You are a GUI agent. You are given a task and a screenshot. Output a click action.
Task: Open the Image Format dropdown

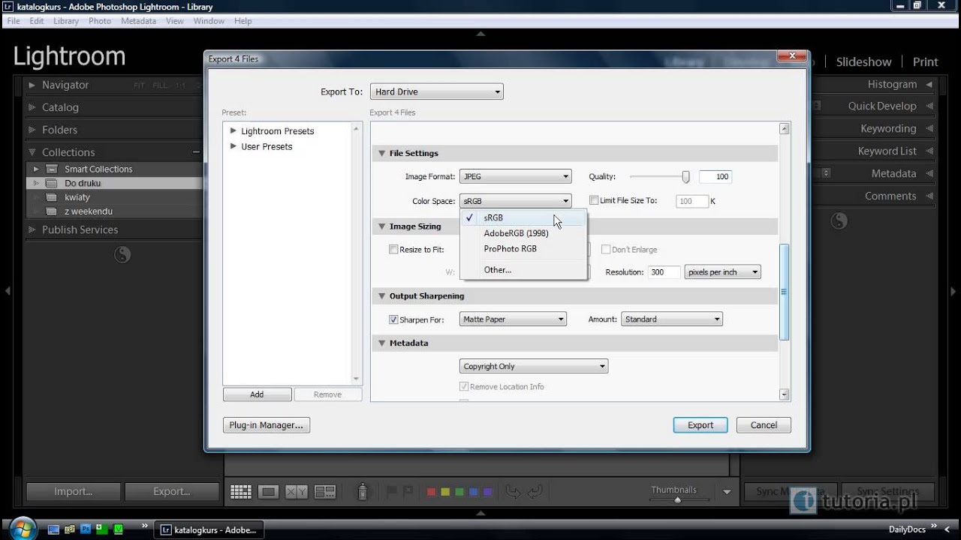coord(515,177)
